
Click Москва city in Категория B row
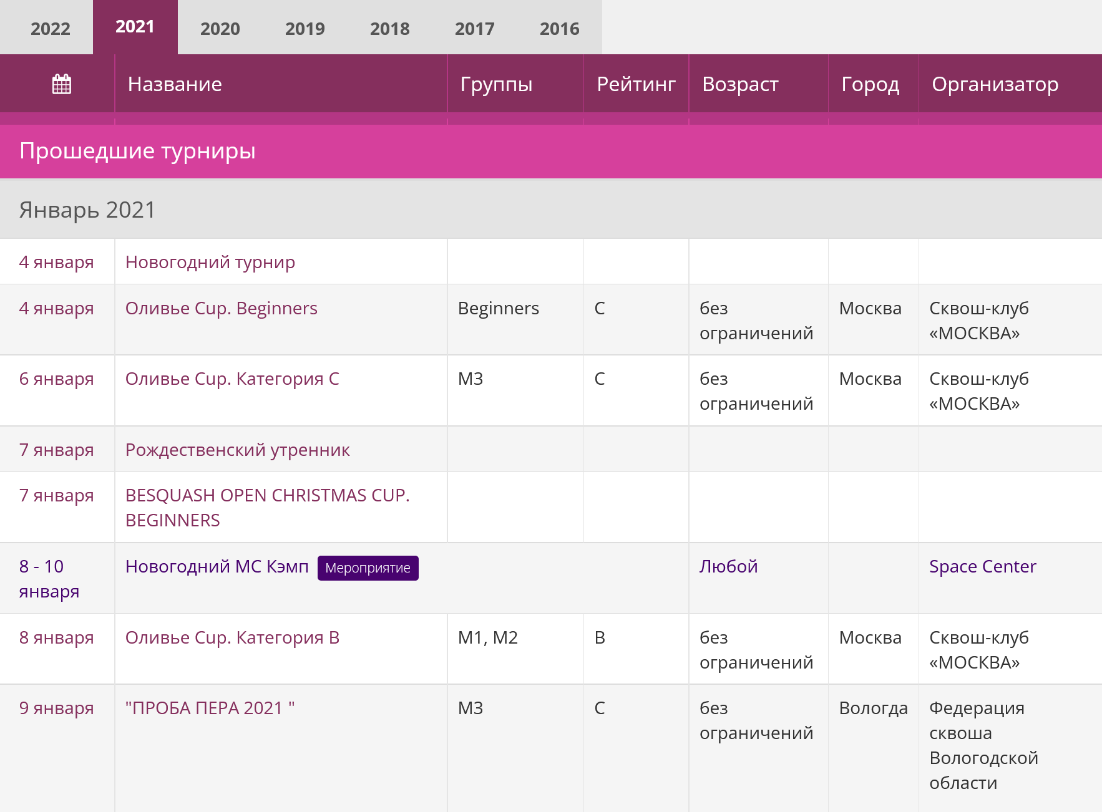coord(870,637)
